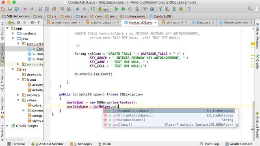Toggle the Maven Projects panel
Image resolution: width=260 pixels, height=146 pixels.
click(257, 36)
